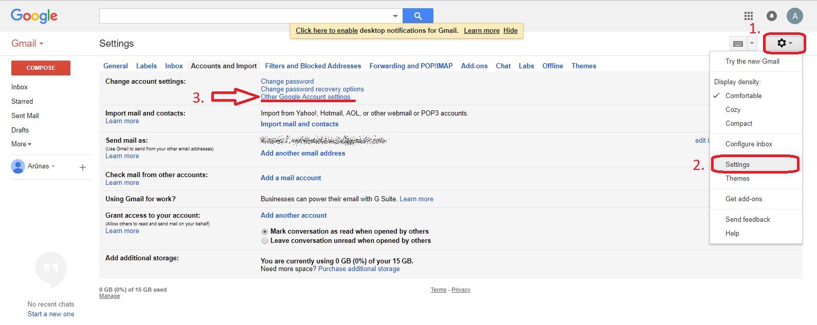Select the Accounts and Import tab

pyautogui.click(x=224, y=66)
